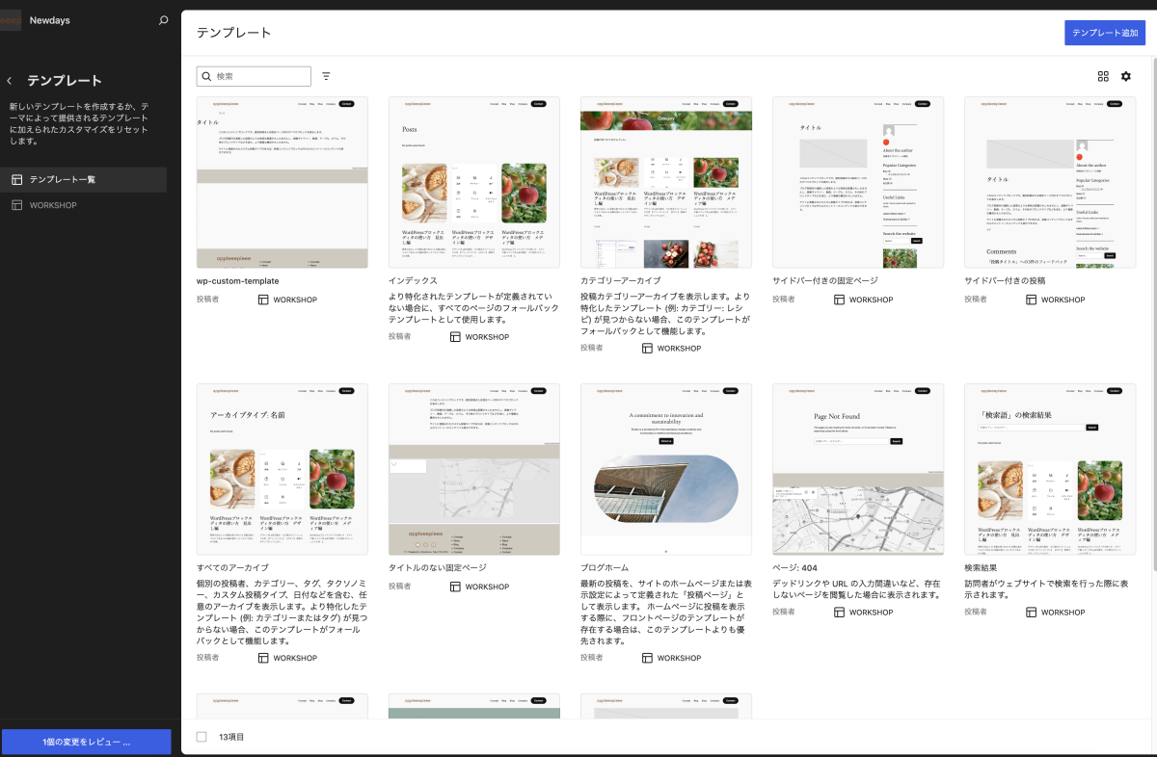This screenshot has height=757, width=1157.
Task: Open the wp-custom-template preview thumbnail
Action: [x=283, y=182]
